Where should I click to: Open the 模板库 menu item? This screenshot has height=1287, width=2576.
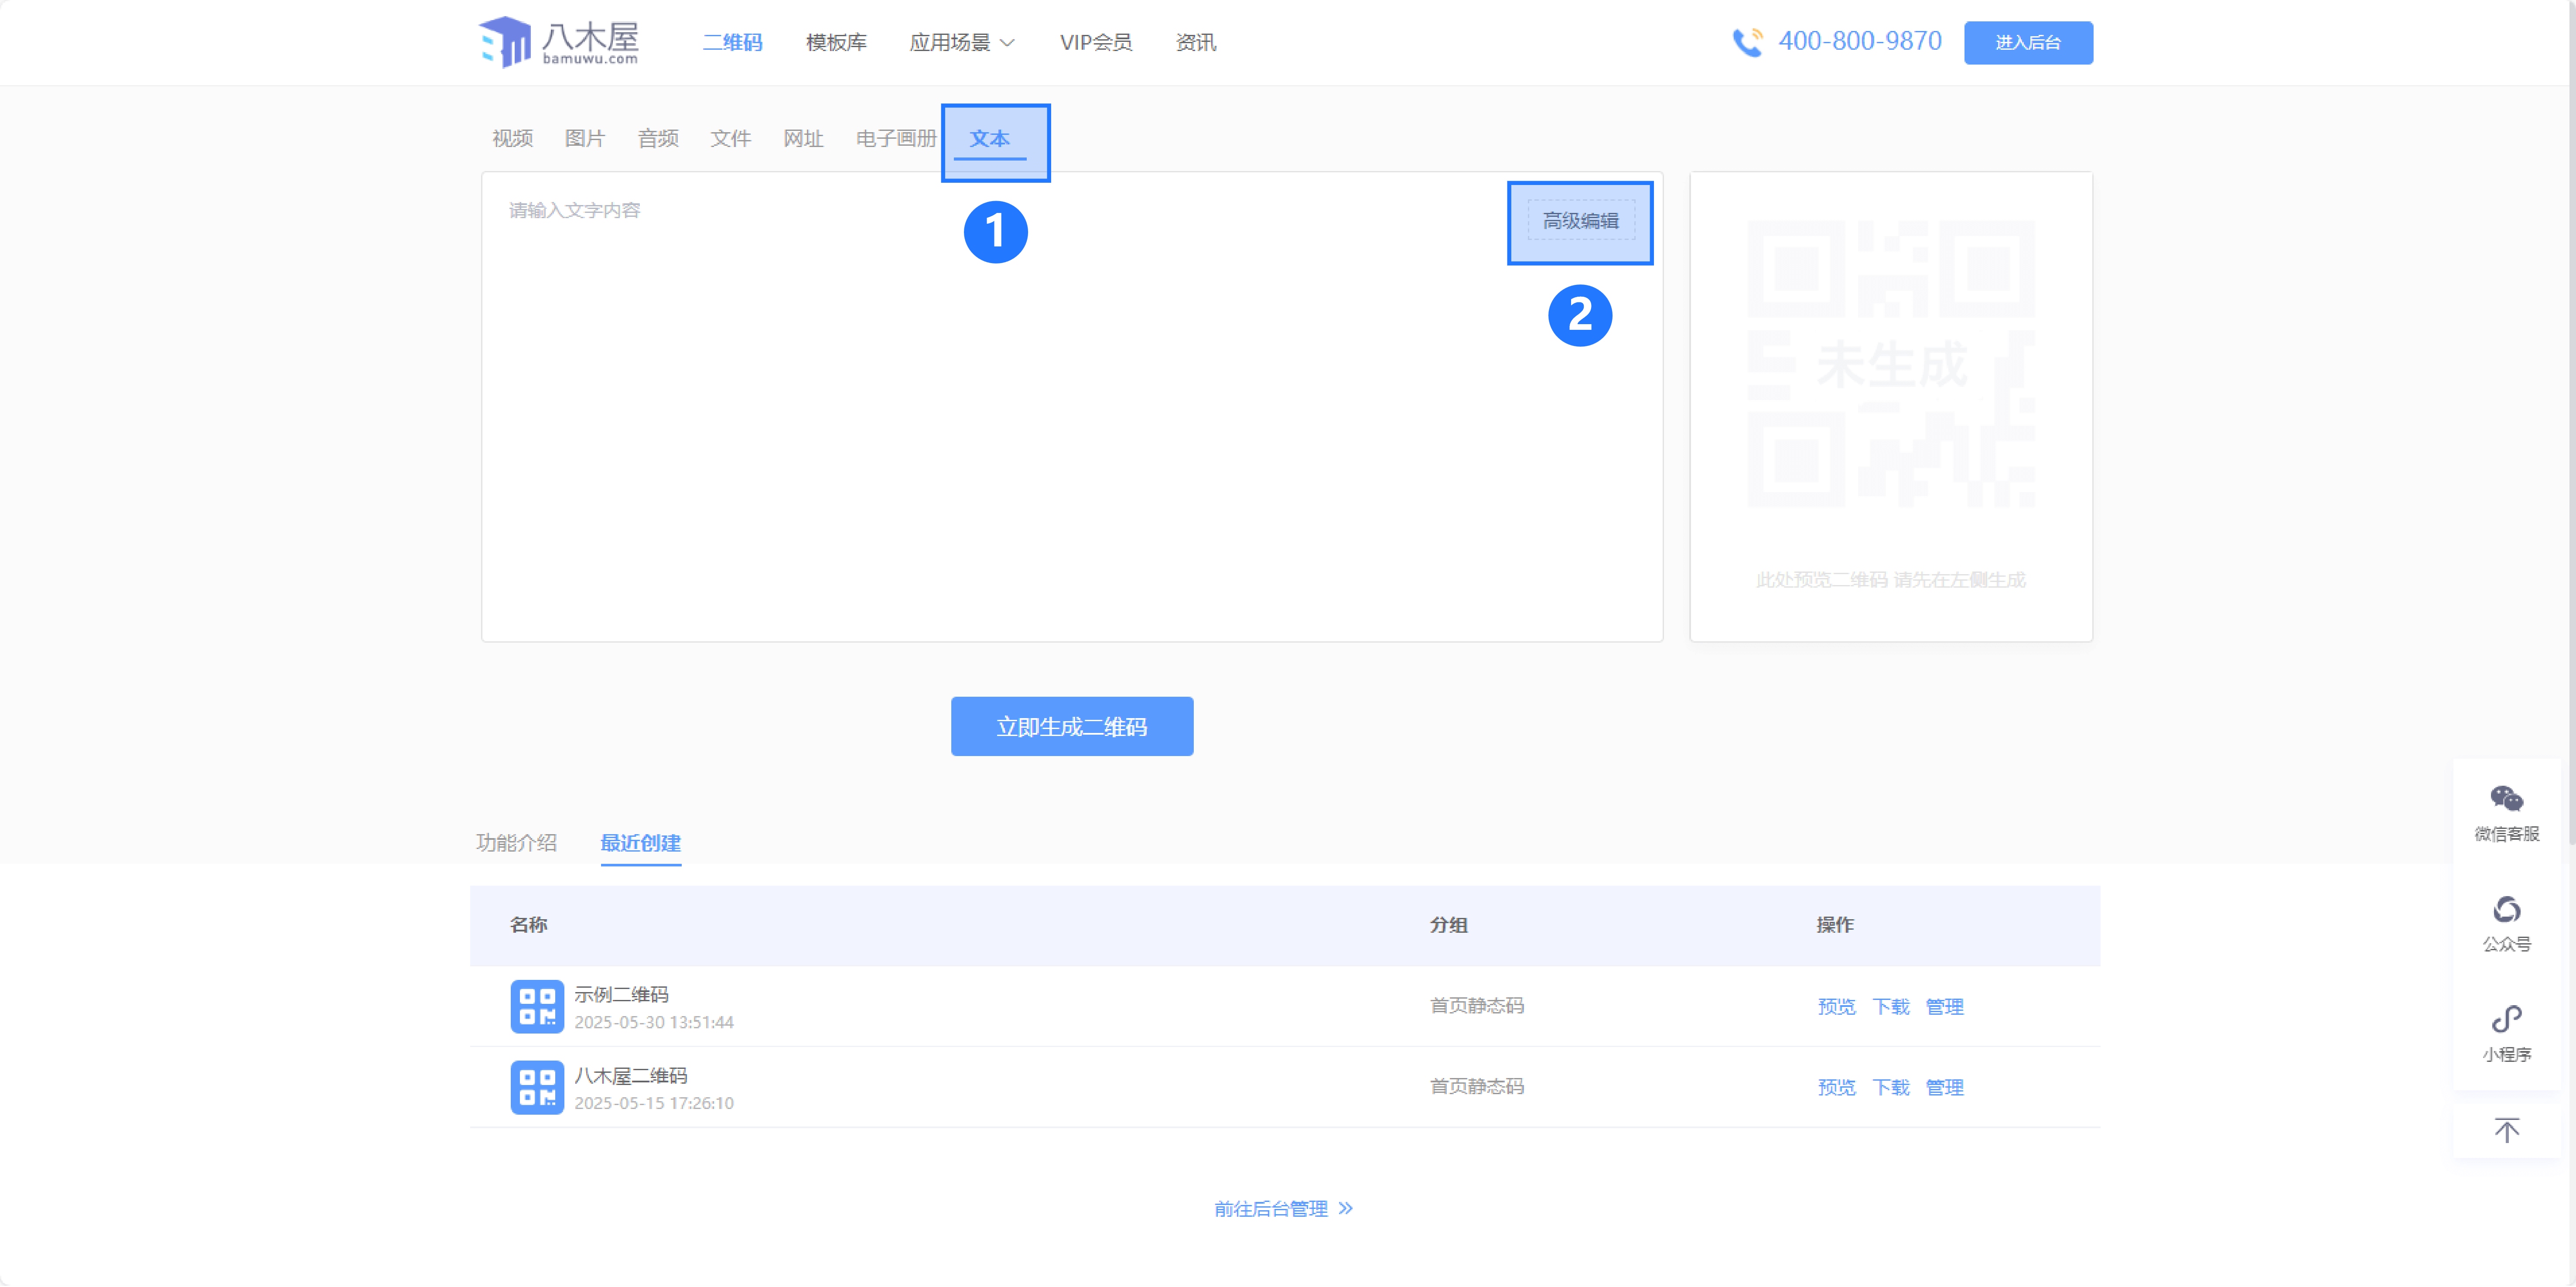pos(836,42)
